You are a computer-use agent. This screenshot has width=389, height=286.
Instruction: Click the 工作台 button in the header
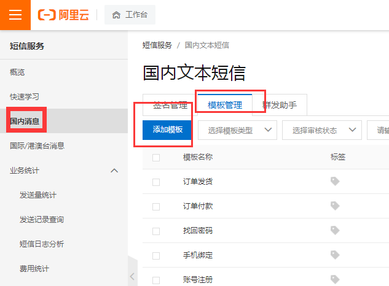[x=130, y=15]
